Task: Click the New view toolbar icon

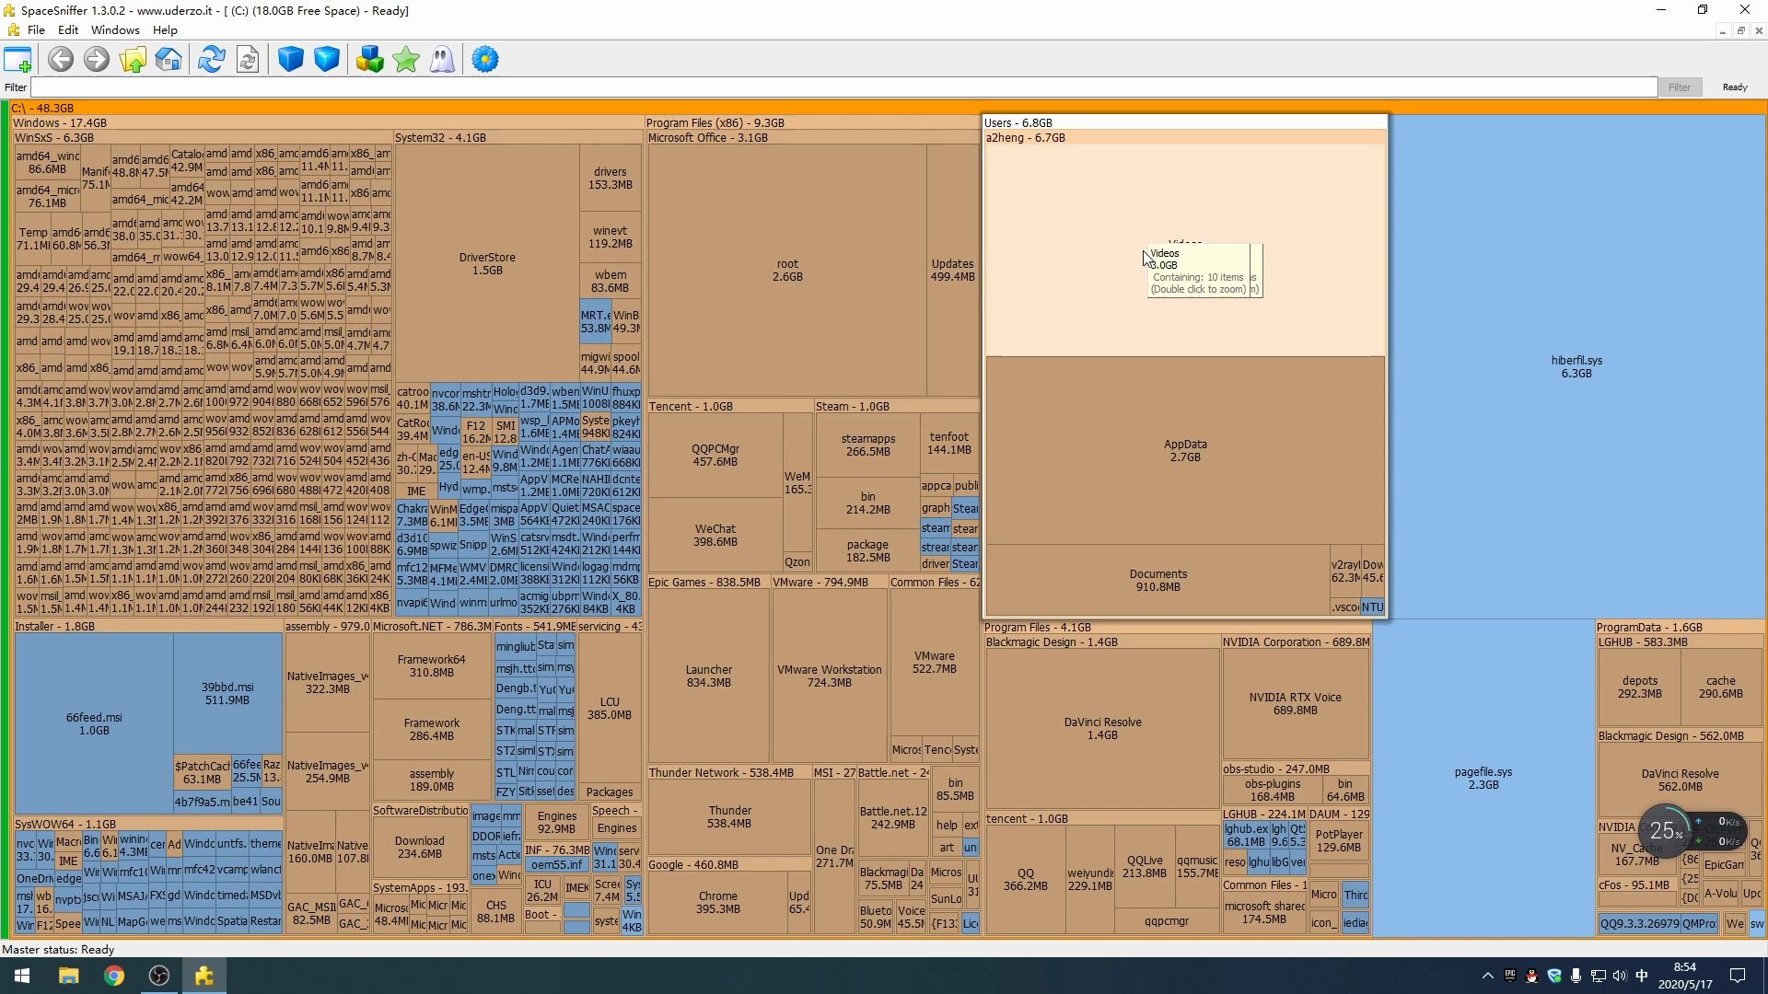Action: [17, 61]
